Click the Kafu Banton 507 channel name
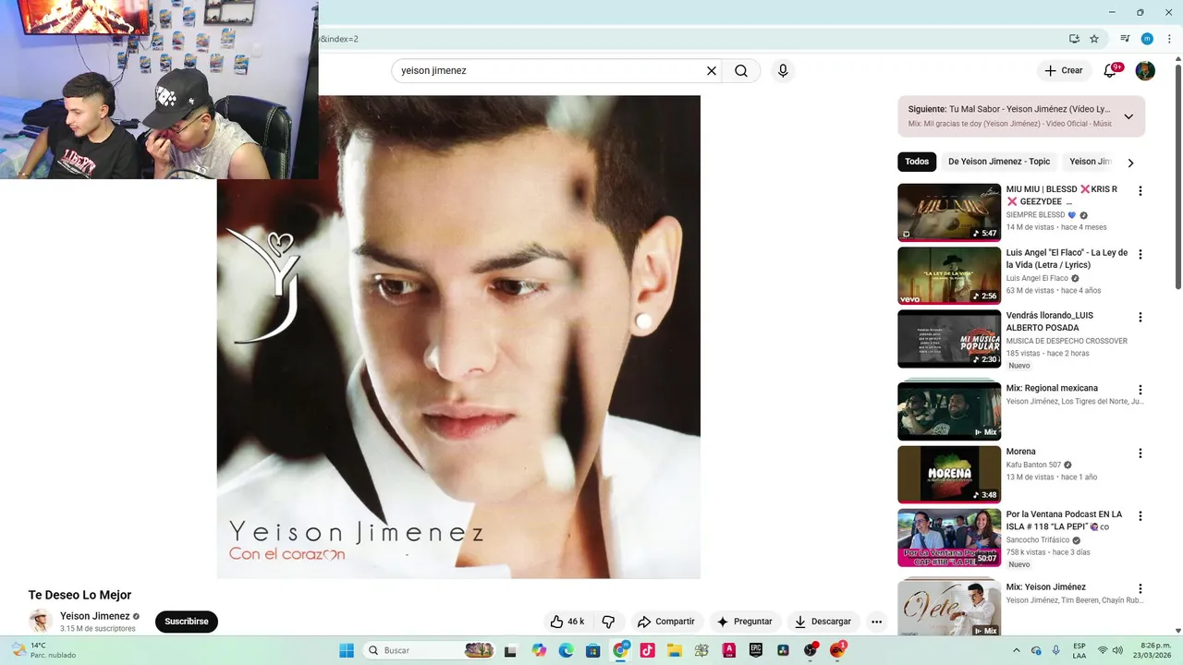This screenshot has height=665, width=1183. pyautogui.click(x=1033, y=465)
